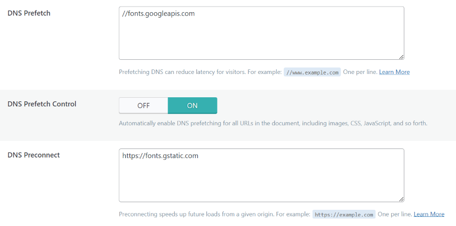Select the DNS Prefetch Control setting label
The width and height of the screenshot is (456, 226).
pyautogui.click(x=42, y=104)
